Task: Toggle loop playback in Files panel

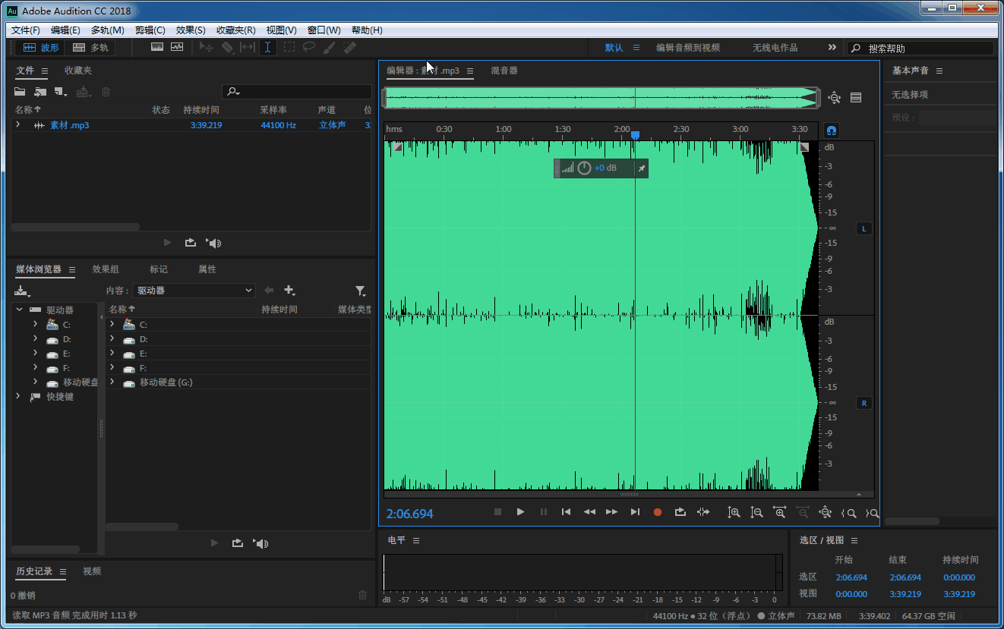Action: [x=190, y=243]
